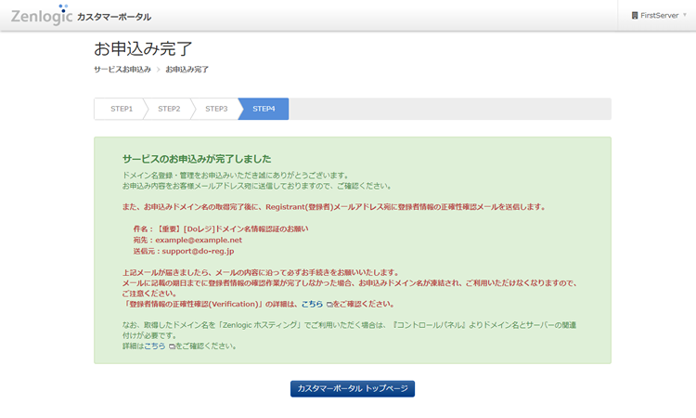The width and height of the screenshot is (696, 418).
Task: Open the 詳細はこちら link about domain association
Action: pyautogui.click(x=154, y=346)
